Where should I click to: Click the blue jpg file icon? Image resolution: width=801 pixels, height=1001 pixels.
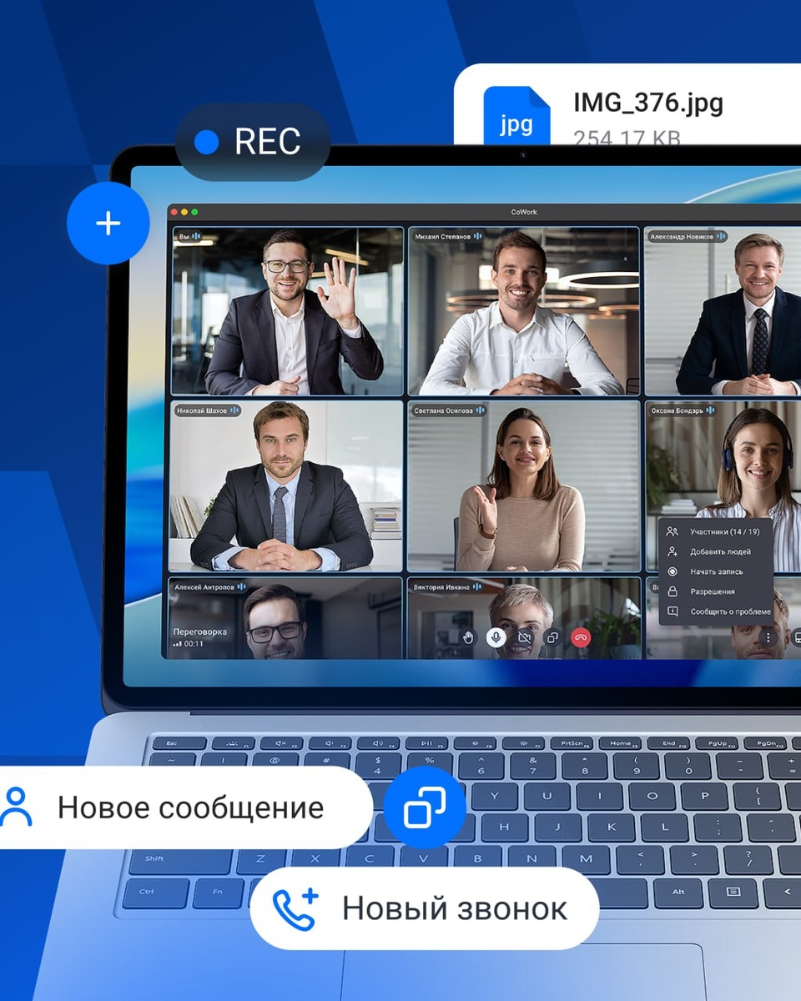[516, 115]
